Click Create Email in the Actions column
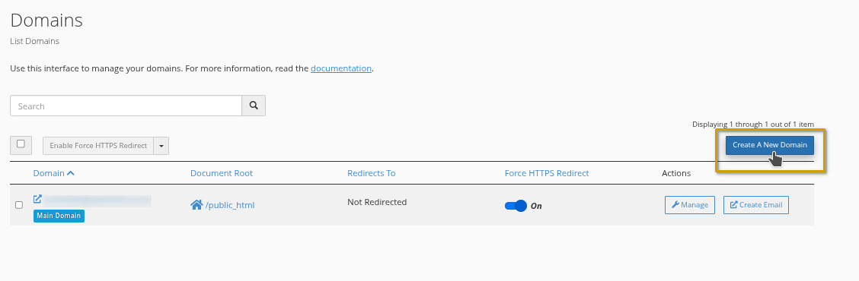This screenshot has width=859, height=281. (756, 205)
